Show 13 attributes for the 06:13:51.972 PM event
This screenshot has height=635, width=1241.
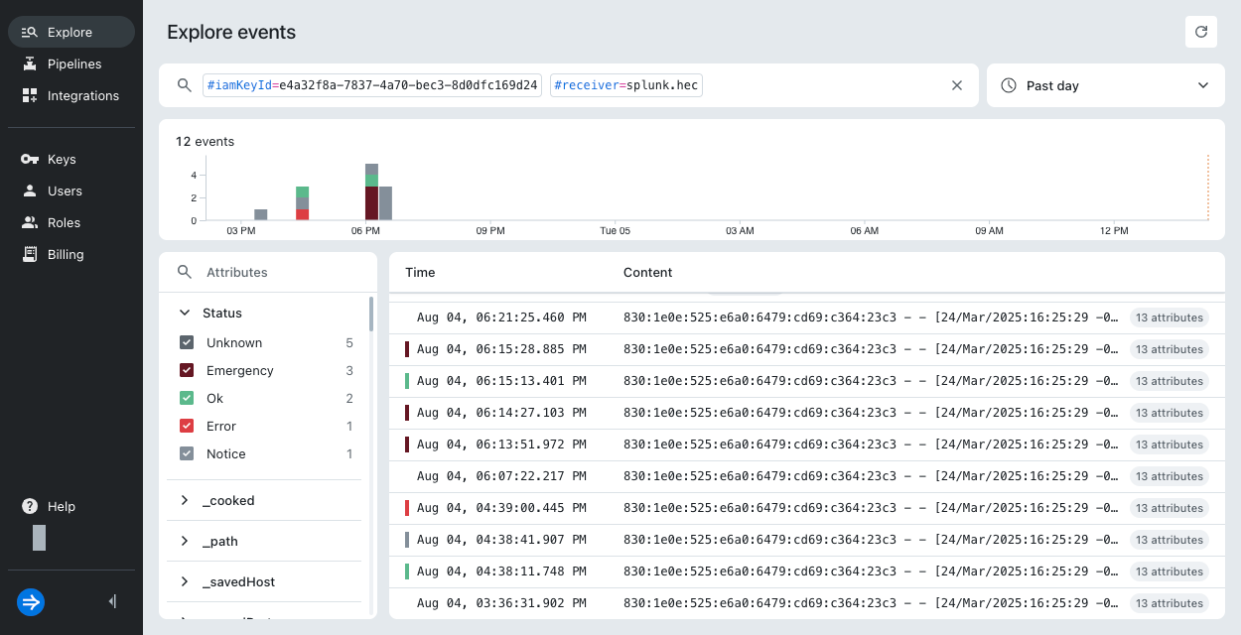(1169, 444)
